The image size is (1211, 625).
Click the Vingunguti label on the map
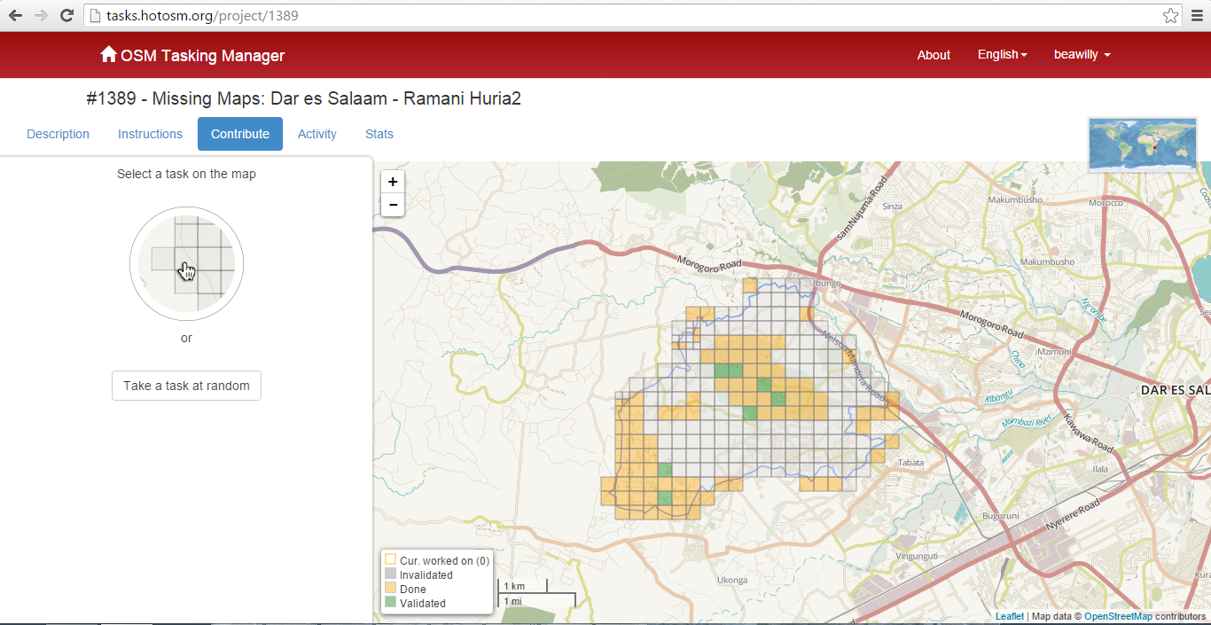(x=917, y=557)
